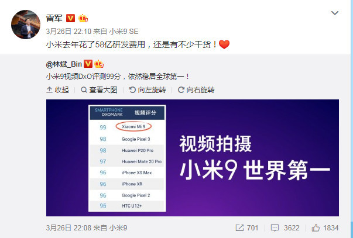Viewport: 353px width, 238px height.
Task: Rotate the image left with 向左旋转
Action: pos(148,90)
